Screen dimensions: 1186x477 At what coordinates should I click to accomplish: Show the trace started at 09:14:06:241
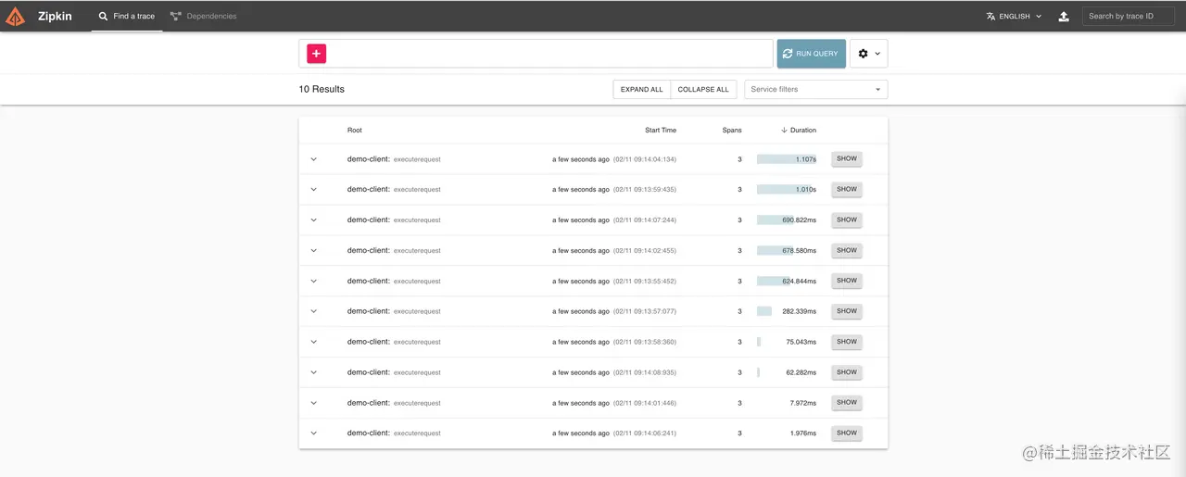pos(846,433)
